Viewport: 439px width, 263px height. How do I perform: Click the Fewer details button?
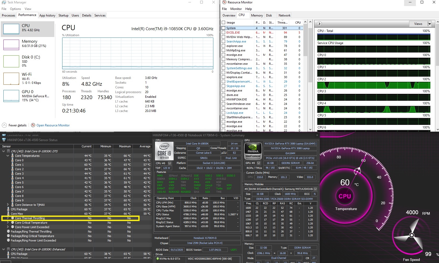coord(14,125)
